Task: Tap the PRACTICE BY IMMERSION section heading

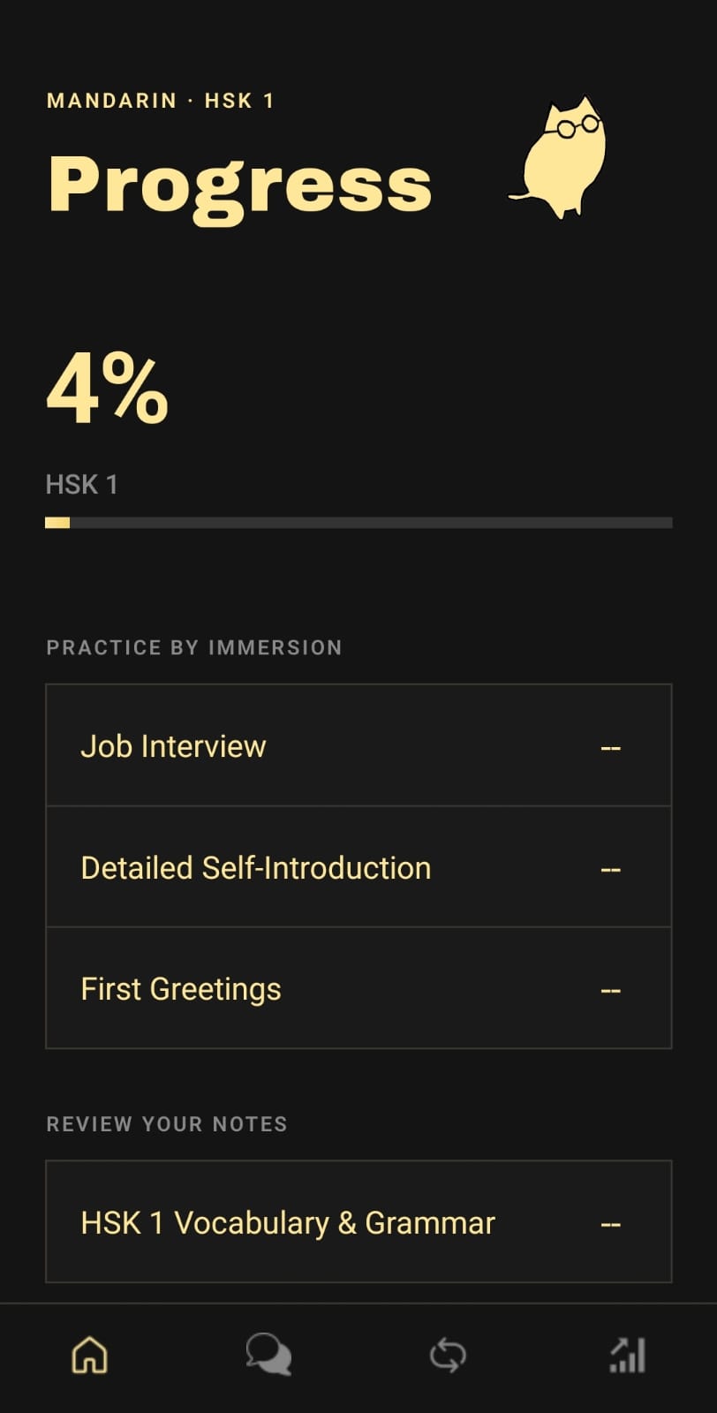Action: (194, 647)
